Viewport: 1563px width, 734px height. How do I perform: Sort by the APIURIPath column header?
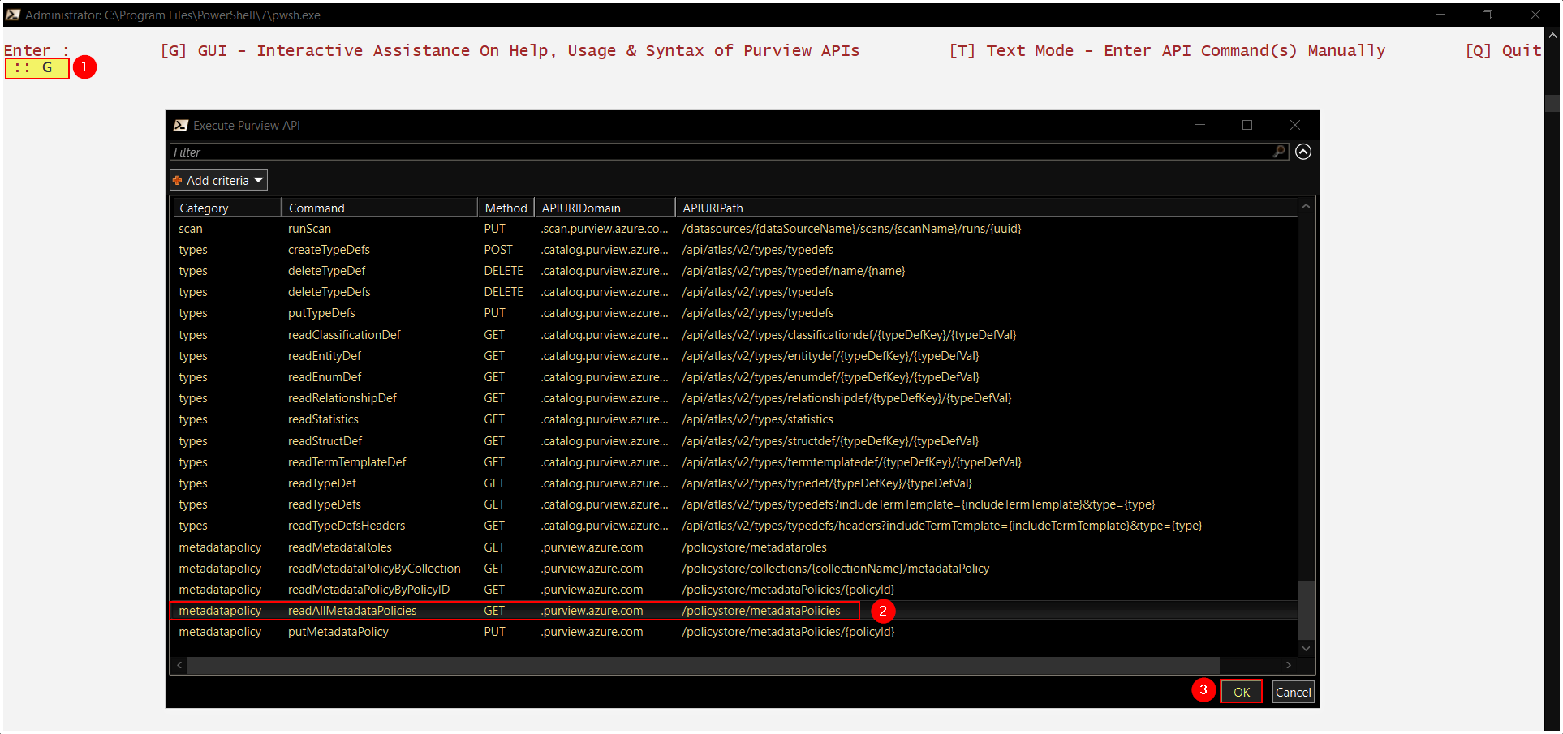pos(986,208)
